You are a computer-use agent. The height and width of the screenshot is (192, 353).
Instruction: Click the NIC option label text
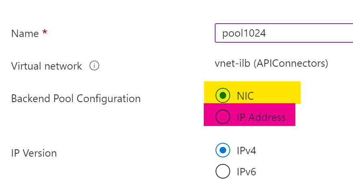245,96
